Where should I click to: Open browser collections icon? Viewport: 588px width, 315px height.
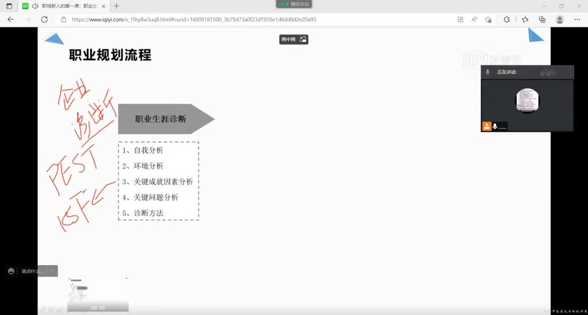[542, 19]
